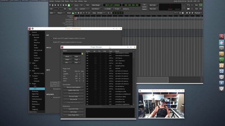Click the transport Play button

tap(66, 5)
